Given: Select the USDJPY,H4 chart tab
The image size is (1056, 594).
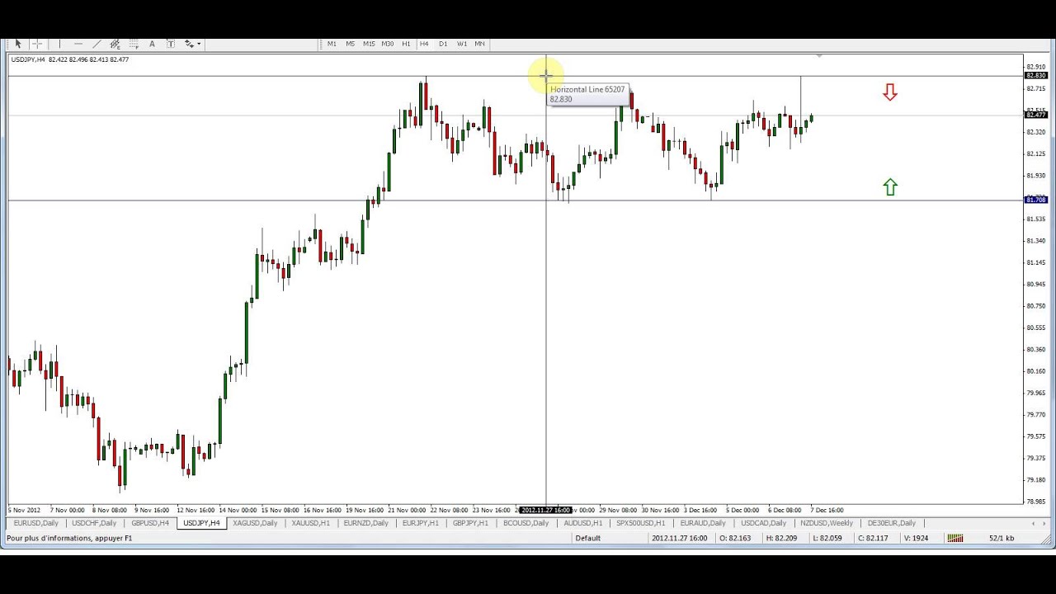Looking at the screenshot, I should tap(201, 523).
